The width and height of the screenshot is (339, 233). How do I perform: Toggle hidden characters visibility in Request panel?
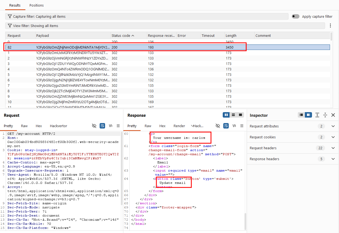click(x=94, y=126)
